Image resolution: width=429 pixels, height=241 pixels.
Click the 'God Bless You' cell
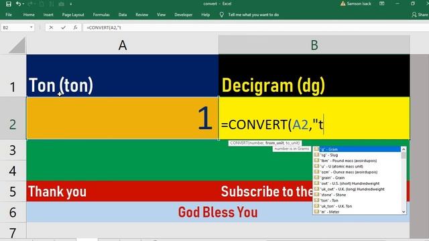218,212
